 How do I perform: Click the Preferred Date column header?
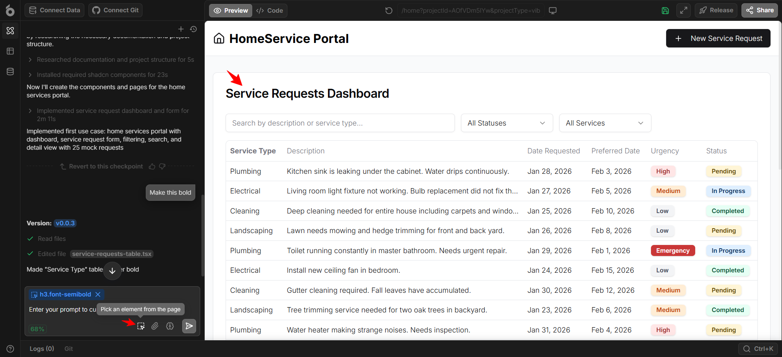click(615, 151)
